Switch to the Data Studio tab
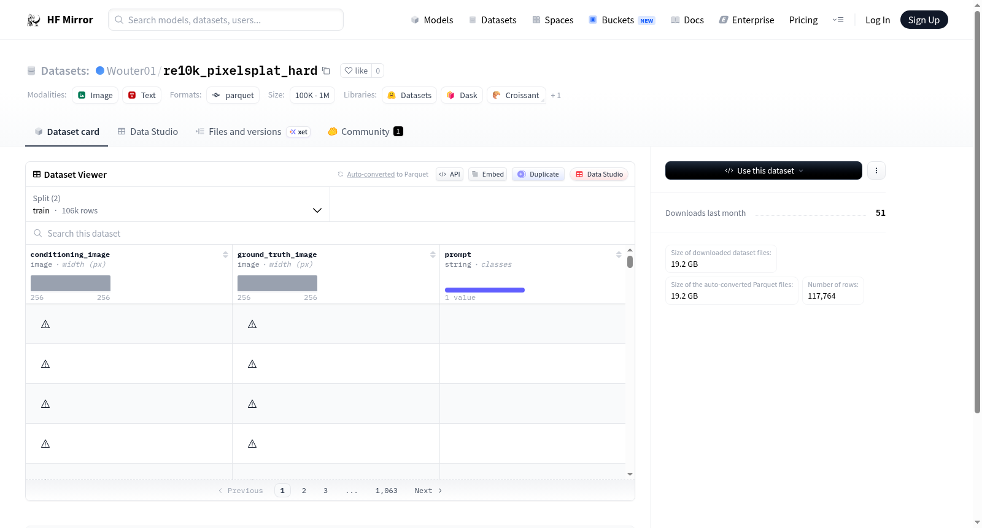The height and width of the screenshot is (528, 982). (x=148, y=131)
